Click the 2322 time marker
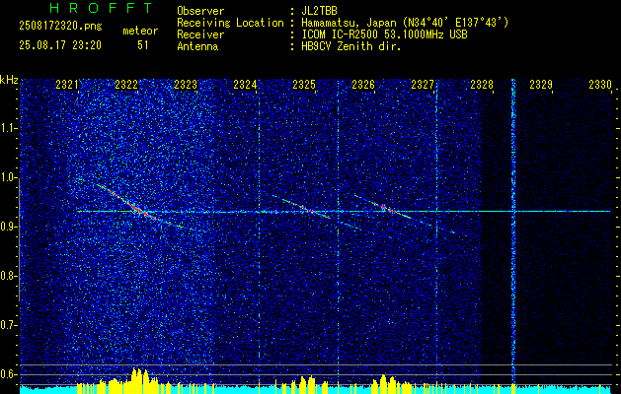This screenshot has height=394, width=621. [126, 85]
